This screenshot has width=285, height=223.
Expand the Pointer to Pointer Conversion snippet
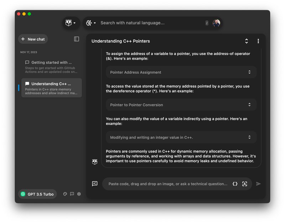click(x=181, y=105)
